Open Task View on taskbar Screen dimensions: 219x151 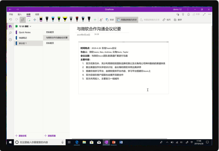(x=69, y=142)
